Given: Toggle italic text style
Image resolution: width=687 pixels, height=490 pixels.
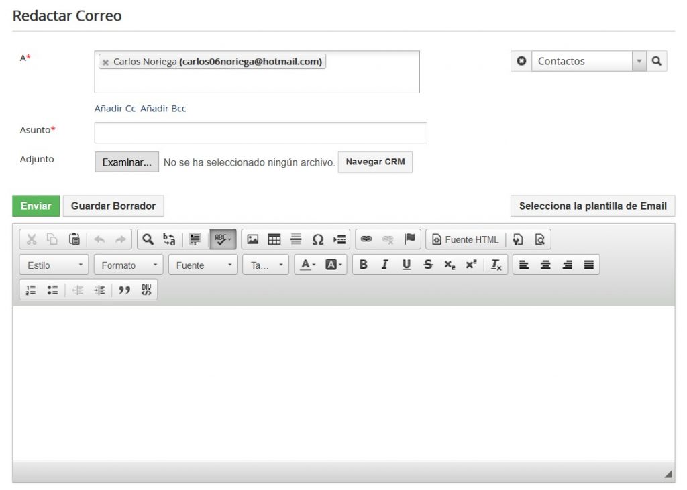Looking at the screenshot, I should 384,265.
